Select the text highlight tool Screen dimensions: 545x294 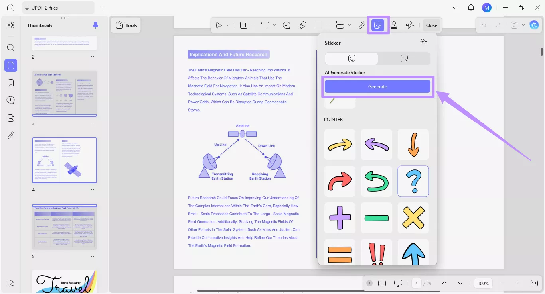pos(244,25)
